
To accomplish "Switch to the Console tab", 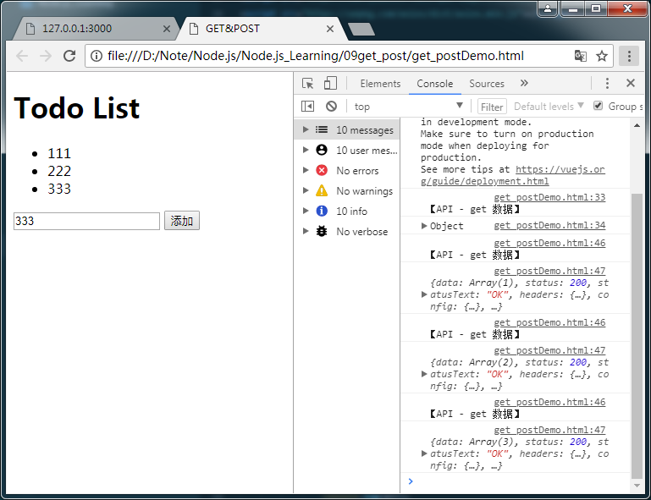I will tap(434, 84).
